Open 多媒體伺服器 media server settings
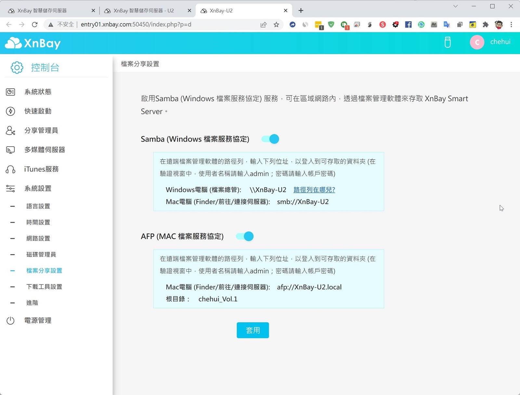 pos(45,150)
